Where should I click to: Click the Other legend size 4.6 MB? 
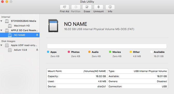coord(137,56)
